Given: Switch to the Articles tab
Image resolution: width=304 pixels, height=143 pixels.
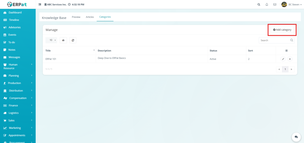Looking at the screenshot, I should click(x=90, y=17).
